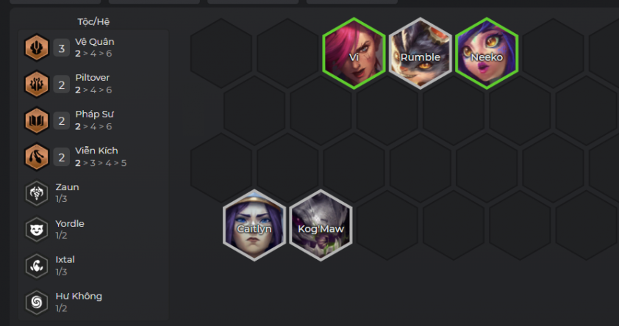619x326 pixels.
Task: Click the Yordle trait name text
Action: pyautogui.click(x=70, y=223)
